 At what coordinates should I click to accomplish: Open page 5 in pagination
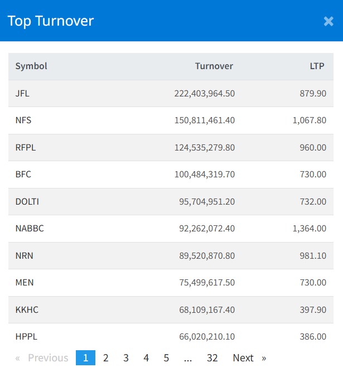[x=166, y=358]
